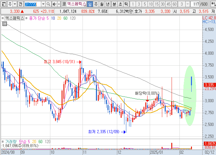Select the 60 interval button
Screen dimensions: 216x155
[x=174, y=4]
